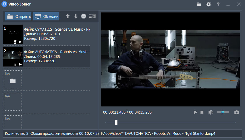This screenshot has height=140, width=245.
Task: Delete clip 2 AUTOMATICA via trash icon
Action: click(x=15, y=64)
